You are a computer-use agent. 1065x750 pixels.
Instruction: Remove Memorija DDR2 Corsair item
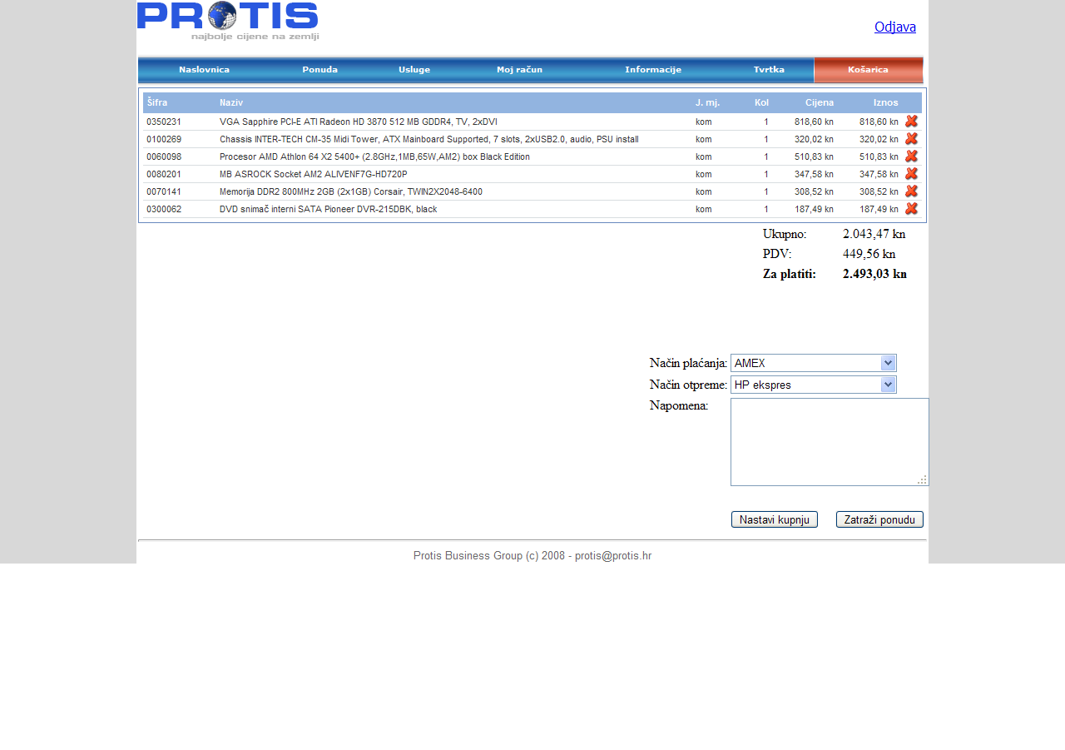tap(911, 191)
